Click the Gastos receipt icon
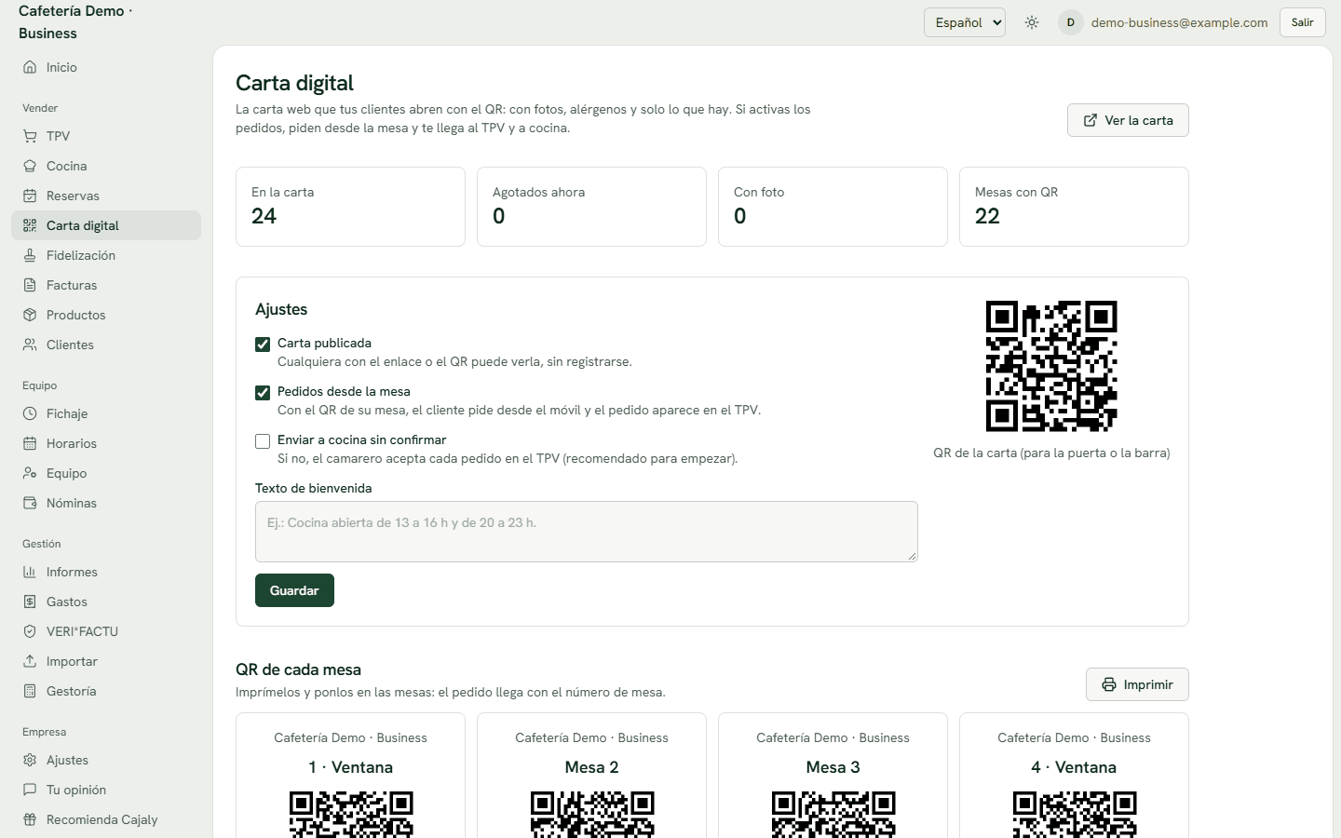1341x838 pixels. click(x=30, y=601)
